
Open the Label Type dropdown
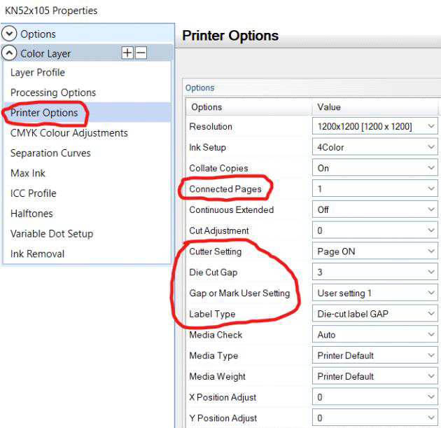click(x=375, y=314)
